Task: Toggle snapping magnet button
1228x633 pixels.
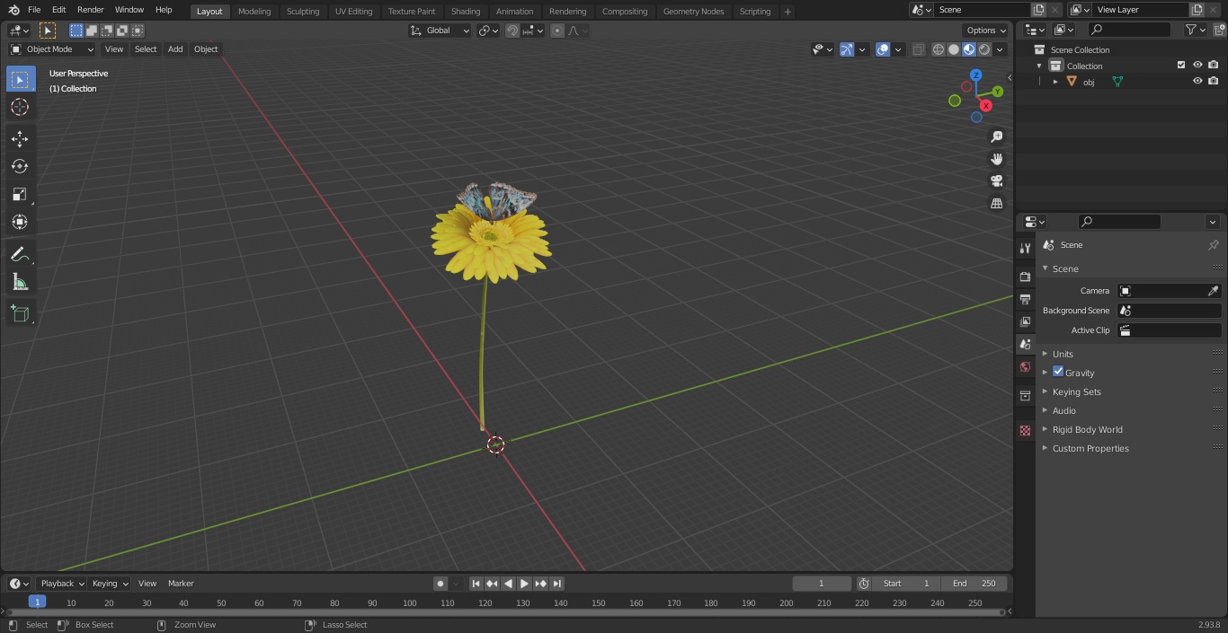Action: point(512,31)
